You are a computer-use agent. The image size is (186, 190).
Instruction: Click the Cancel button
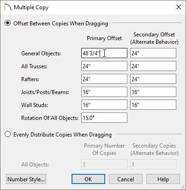126,179
